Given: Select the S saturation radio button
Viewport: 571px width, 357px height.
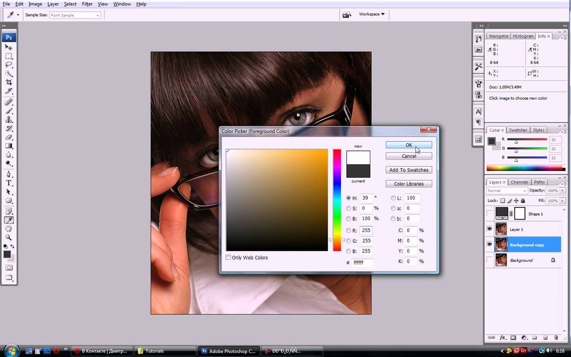Looking at the screenshot, I should point(348,208).
